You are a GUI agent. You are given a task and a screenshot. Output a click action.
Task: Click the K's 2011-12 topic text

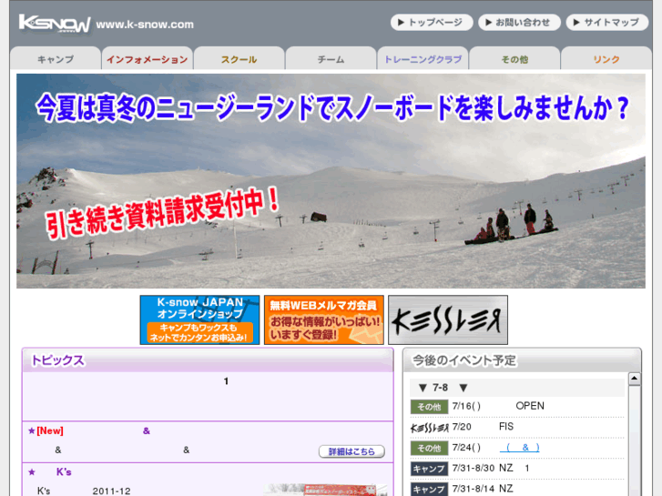click(84, 491)
